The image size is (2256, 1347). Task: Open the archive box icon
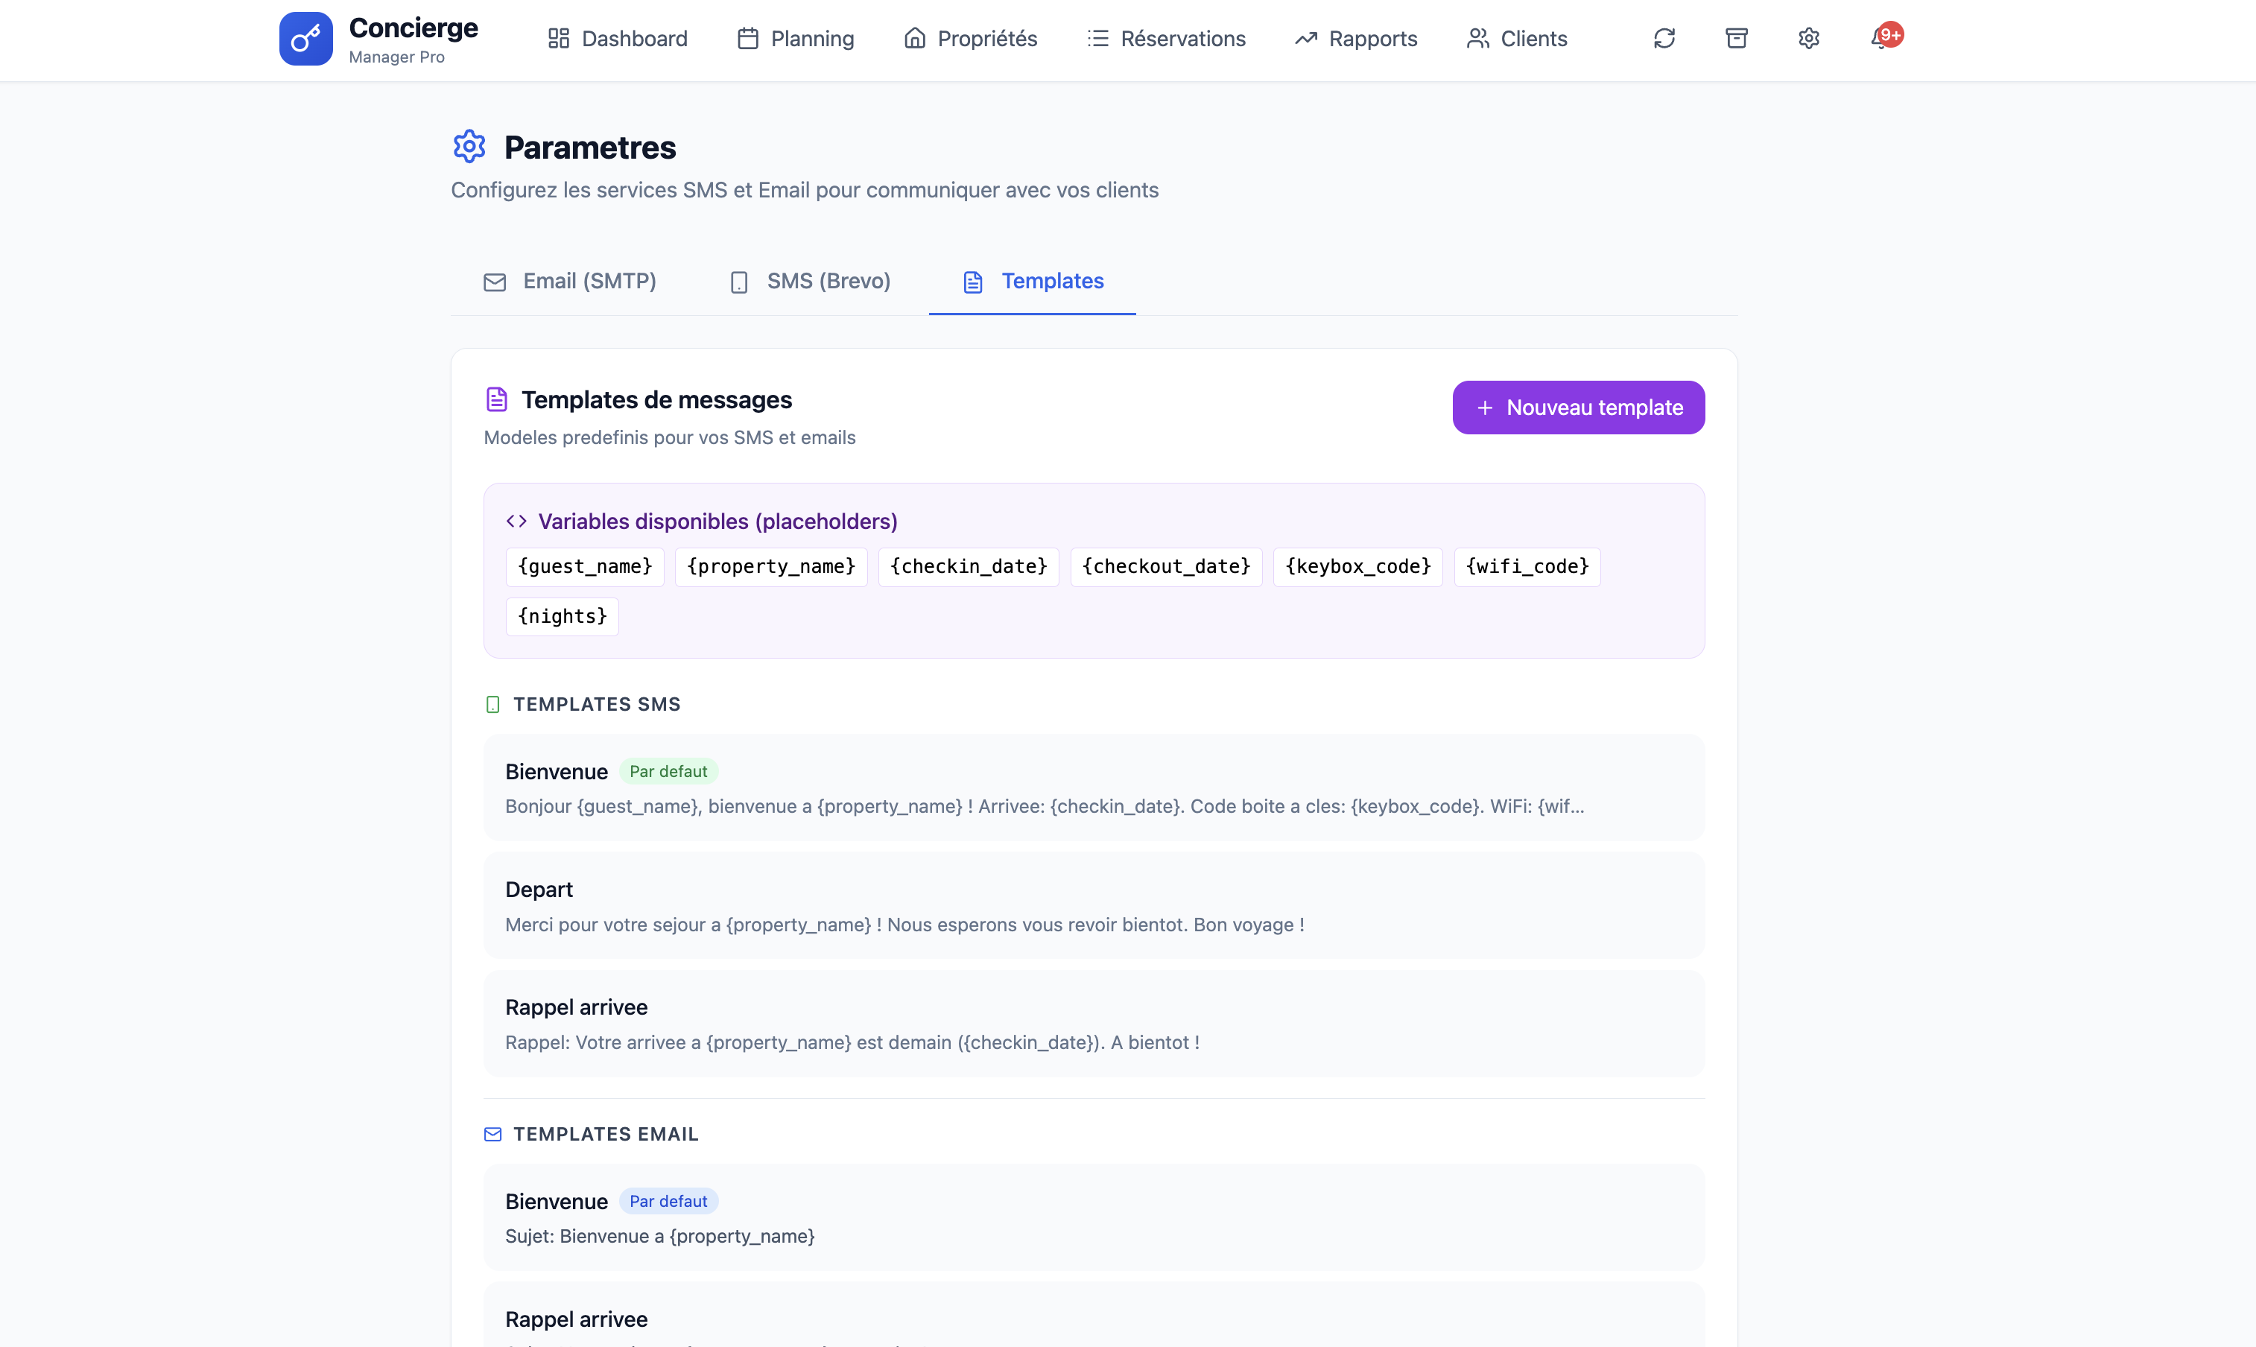click(x=1736, y=38)
